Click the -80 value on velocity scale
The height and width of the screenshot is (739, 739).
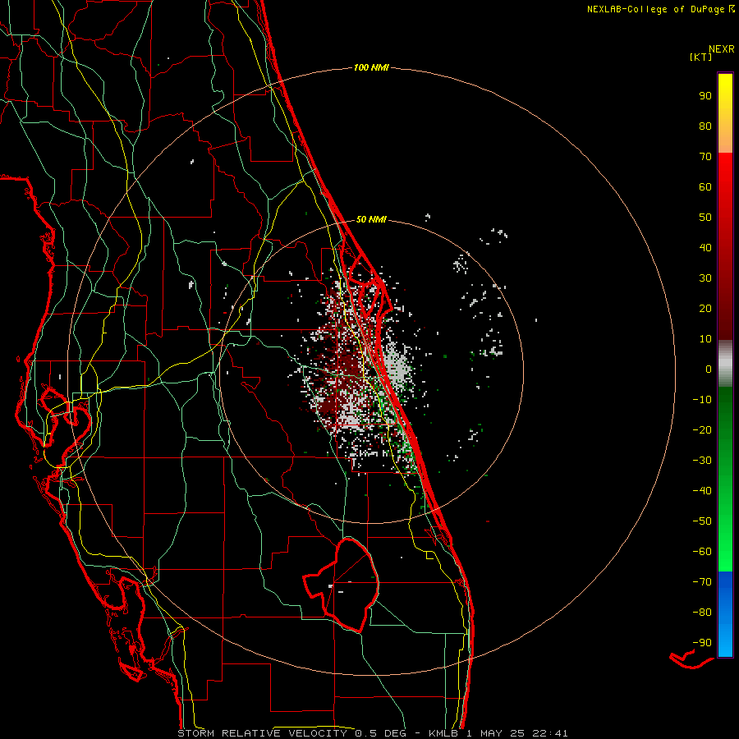[702, 613]
